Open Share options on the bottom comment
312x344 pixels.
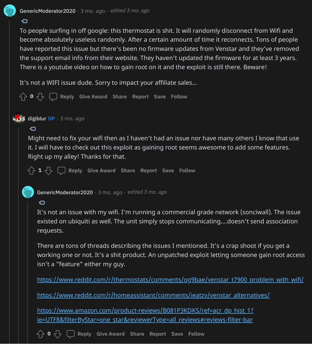137,334
